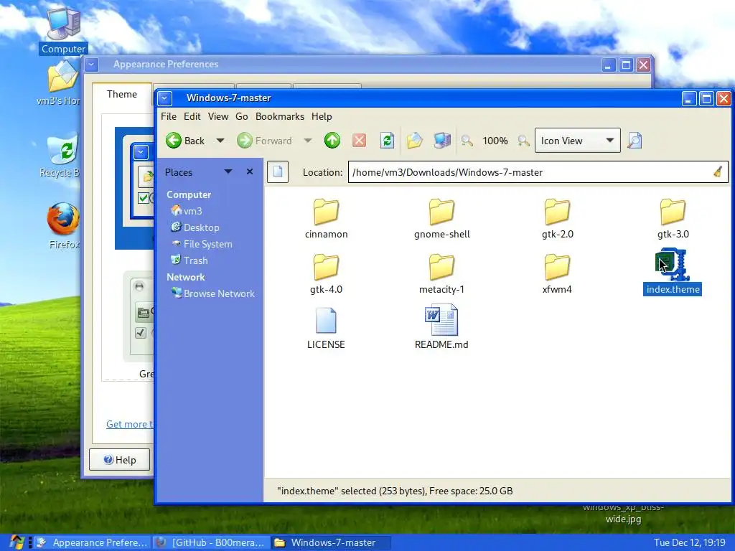Select the metacity-1 folder
Image resolution: width=735 pixels, height=551 pixels.
(441, 274)
